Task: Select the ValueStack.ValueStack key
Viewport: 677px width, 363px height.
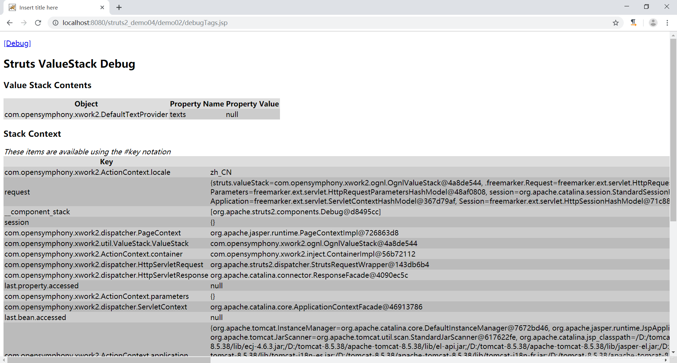Action: (x=106, y=244)
